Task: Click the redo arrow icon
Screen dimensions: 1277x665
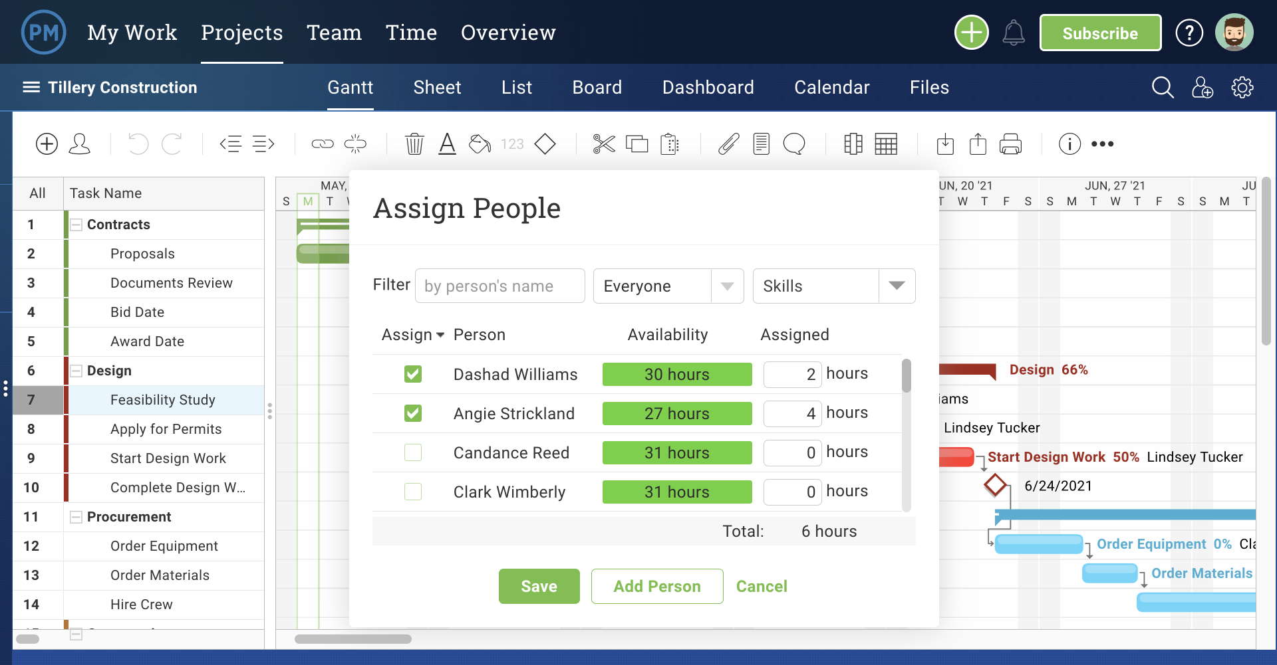Action: [172, 143]
